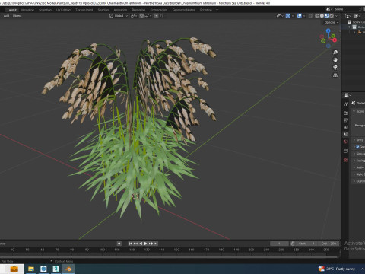Image resolution: width=365 pixels, height=274 pixels.
Task: Click the current frame number field
Action: pos(279,244)
